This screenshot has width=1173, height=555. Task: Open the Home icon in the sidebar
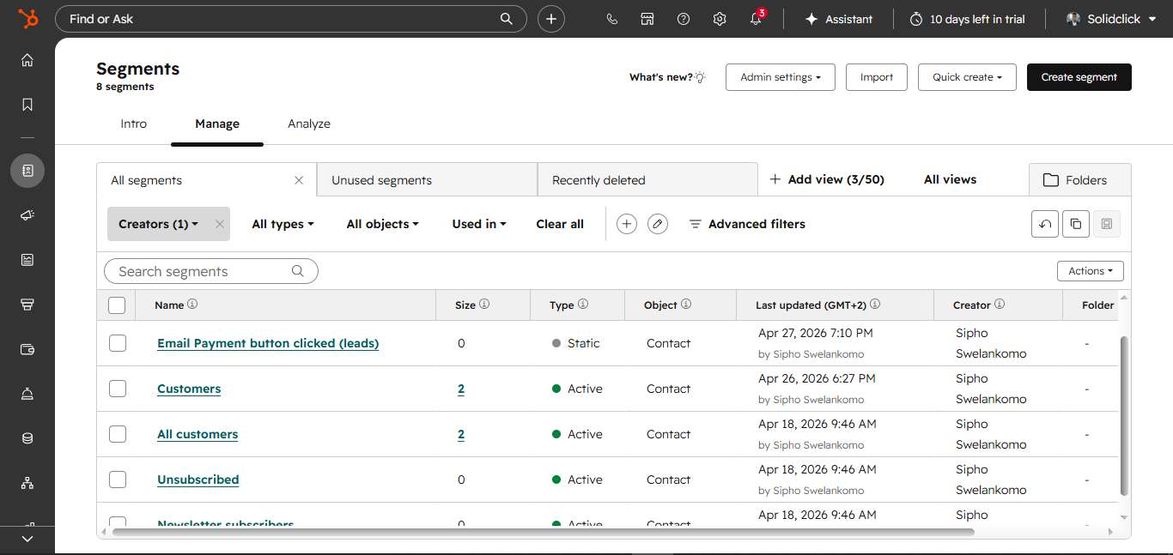click(27, 60)
